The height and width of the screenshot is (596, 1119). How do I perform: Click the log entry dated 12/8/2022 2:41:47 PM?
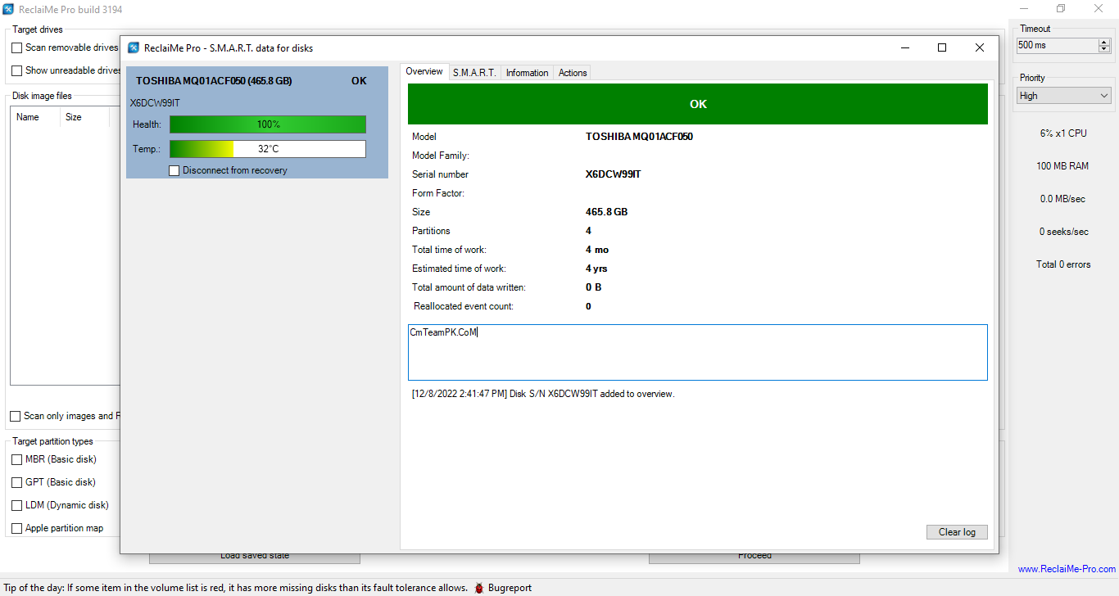(x=543, y=394)
